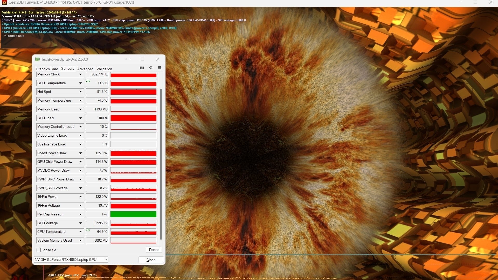Click the GPU Temperature value 73.8 °C
The height and width of the screenshot is (280, 498).
(x=97, y=83)
